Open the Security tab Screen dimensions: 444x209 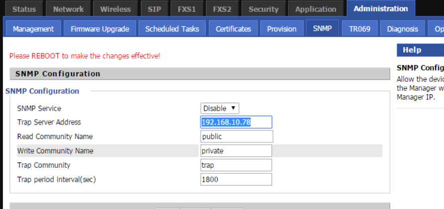(x=264, y=9)
